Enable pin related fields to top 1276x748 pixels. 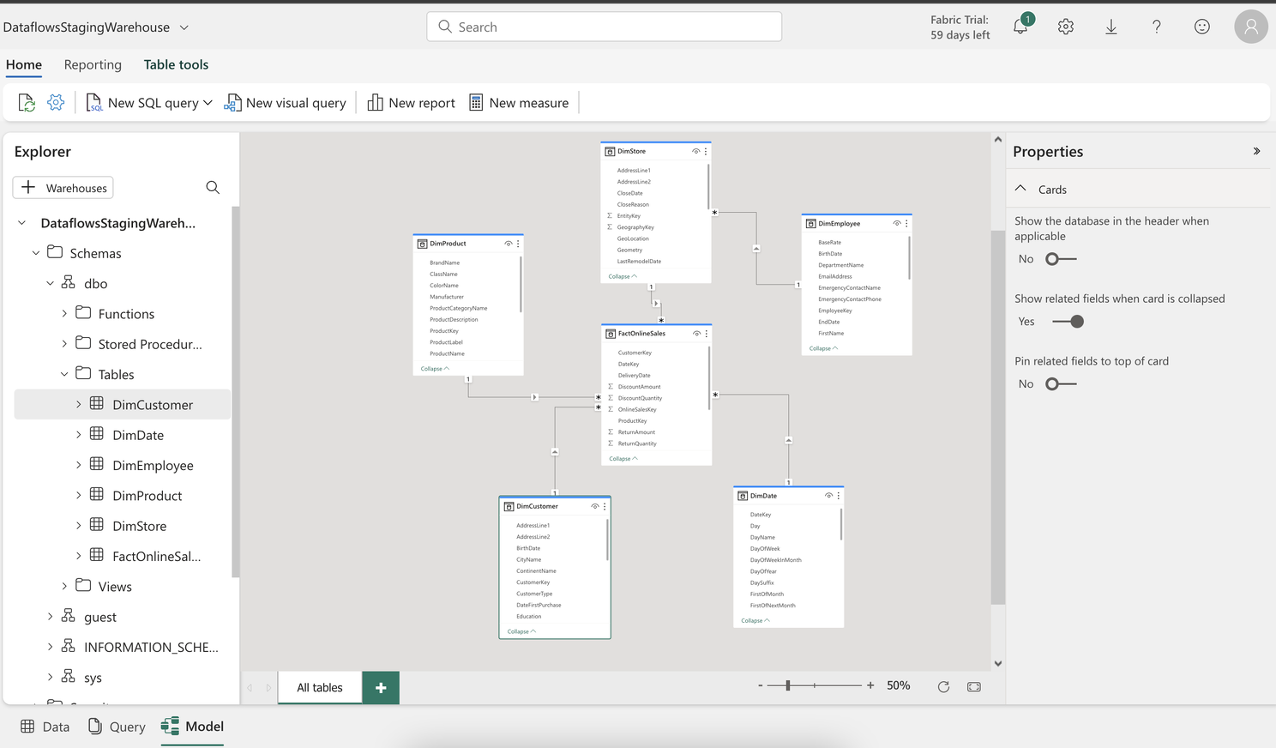click(1060, 384)
